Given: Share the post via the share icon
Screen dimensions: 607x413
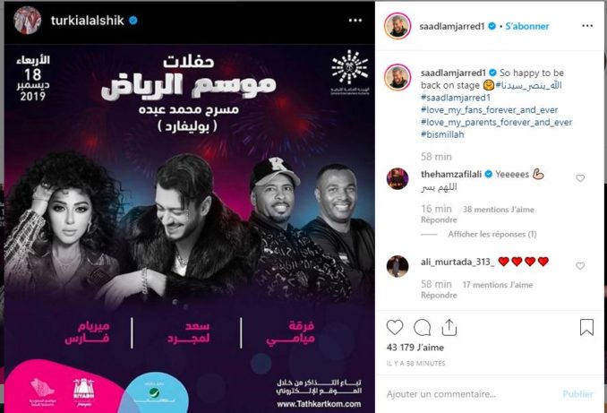Looking at the screenshot, I should click(x=449, y=328).
